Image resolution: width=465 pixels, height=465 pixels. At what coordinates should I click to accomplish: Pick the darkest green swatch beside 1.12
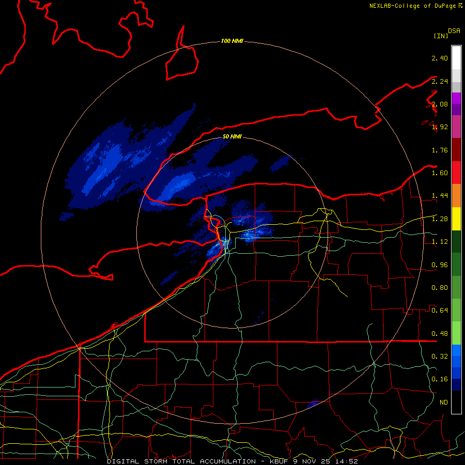[456, 241]
